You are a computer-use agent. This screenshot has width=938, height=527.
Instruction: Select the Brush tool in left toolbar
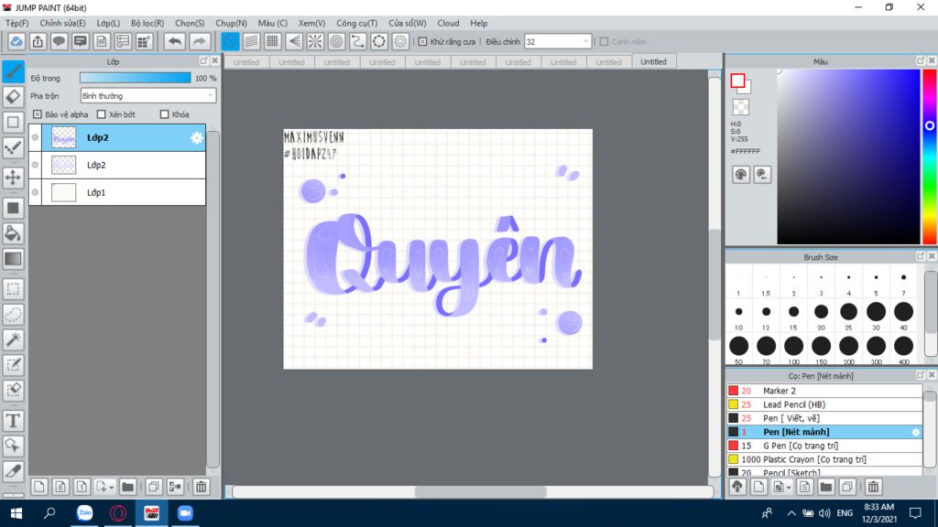click(13, 71)
